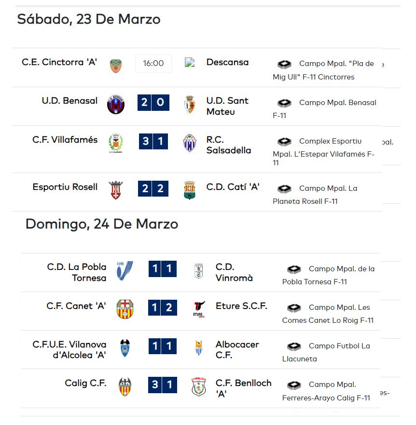This screenshot has height=425, width=416.
Task: Open the 2-0 Benasal match score
Action: (x=153, y=103)
